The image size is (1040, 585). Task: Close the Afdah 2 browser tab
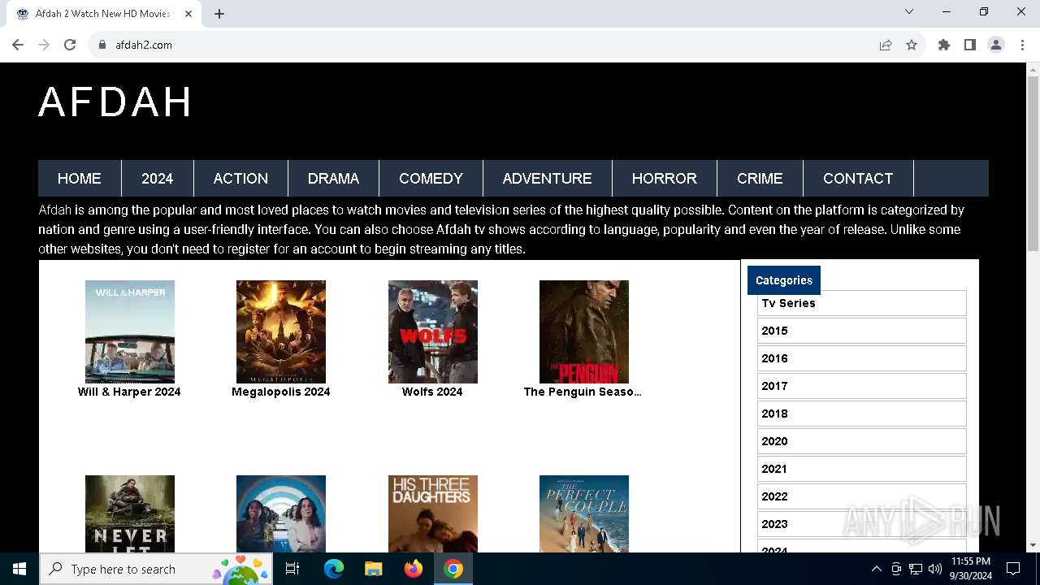coord(189,14)
